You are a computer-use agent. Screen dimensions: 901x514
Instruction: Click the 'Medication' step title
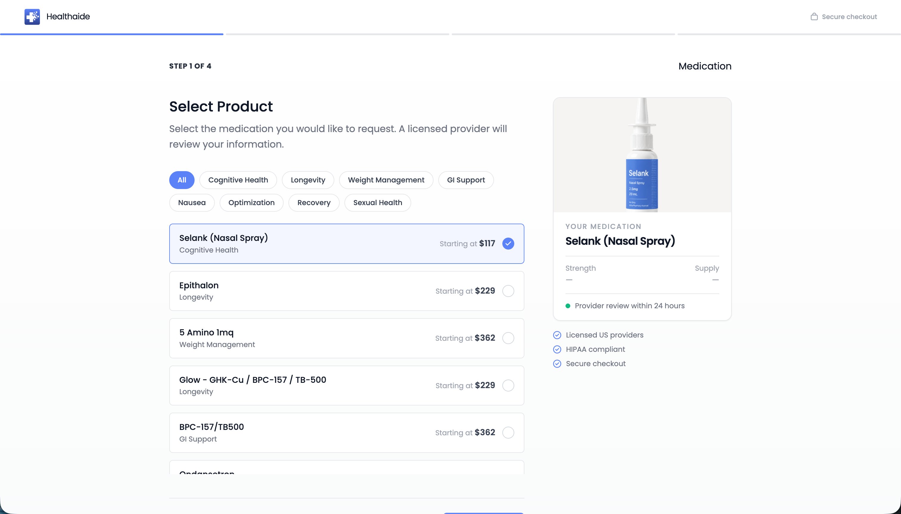pos(704,66)
